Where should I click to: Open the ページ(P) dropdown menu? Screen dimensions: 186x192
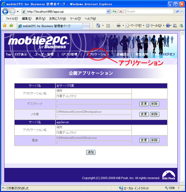pos(135,26)
